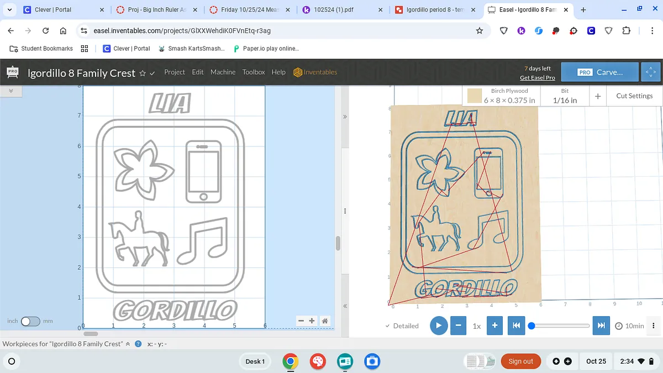Reset design canvas view with home icon
Image resolution: width=663 pixels, height=373 pixels.
[x=325, y=321]
